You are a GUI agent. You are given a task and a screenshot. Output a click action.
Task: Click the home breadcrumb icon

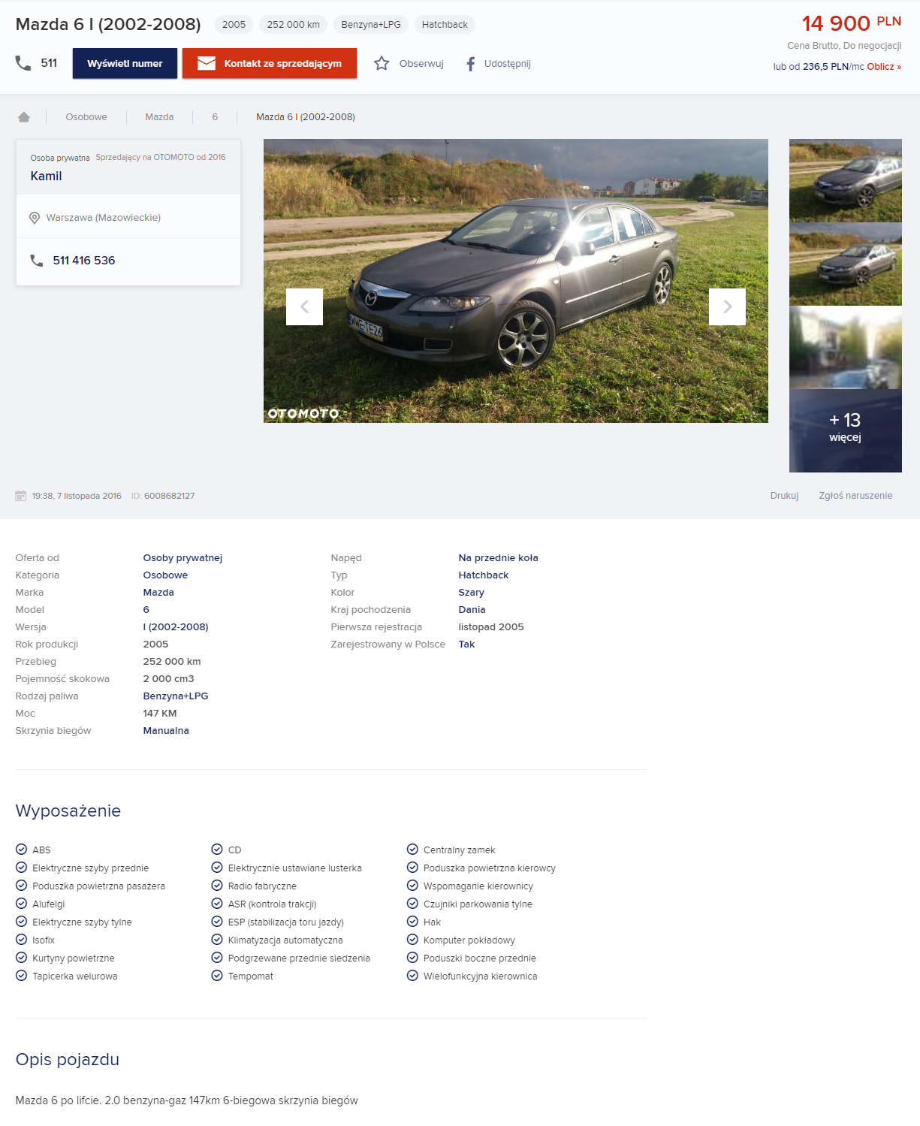click(24, 117)
